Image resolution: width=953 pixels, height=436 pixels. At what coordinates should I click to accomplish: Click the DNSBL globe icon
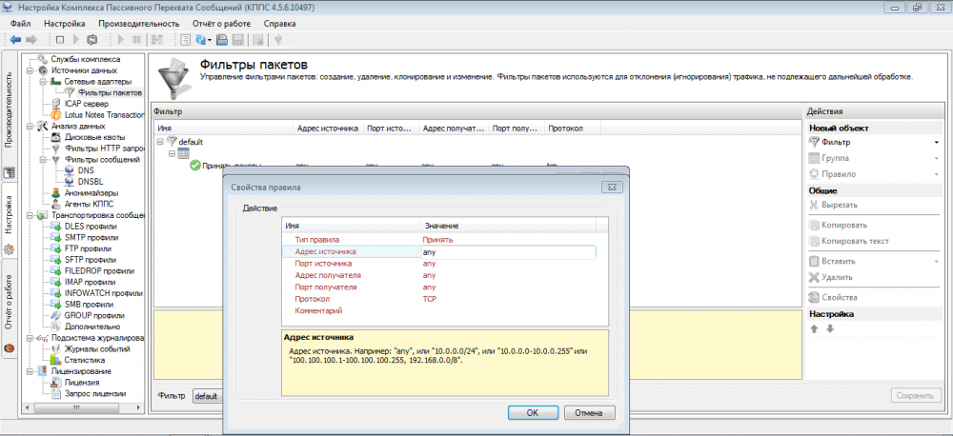coord(70,182)
